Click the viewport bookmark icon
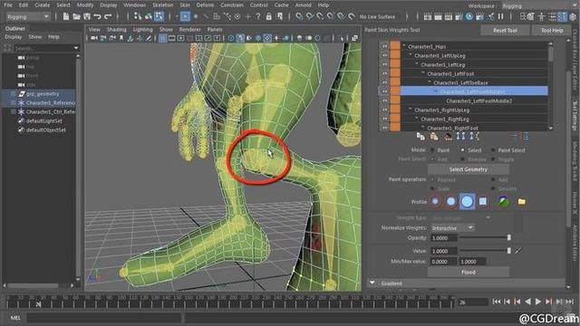This screenshot has height=326, width=580. [121, 38]
